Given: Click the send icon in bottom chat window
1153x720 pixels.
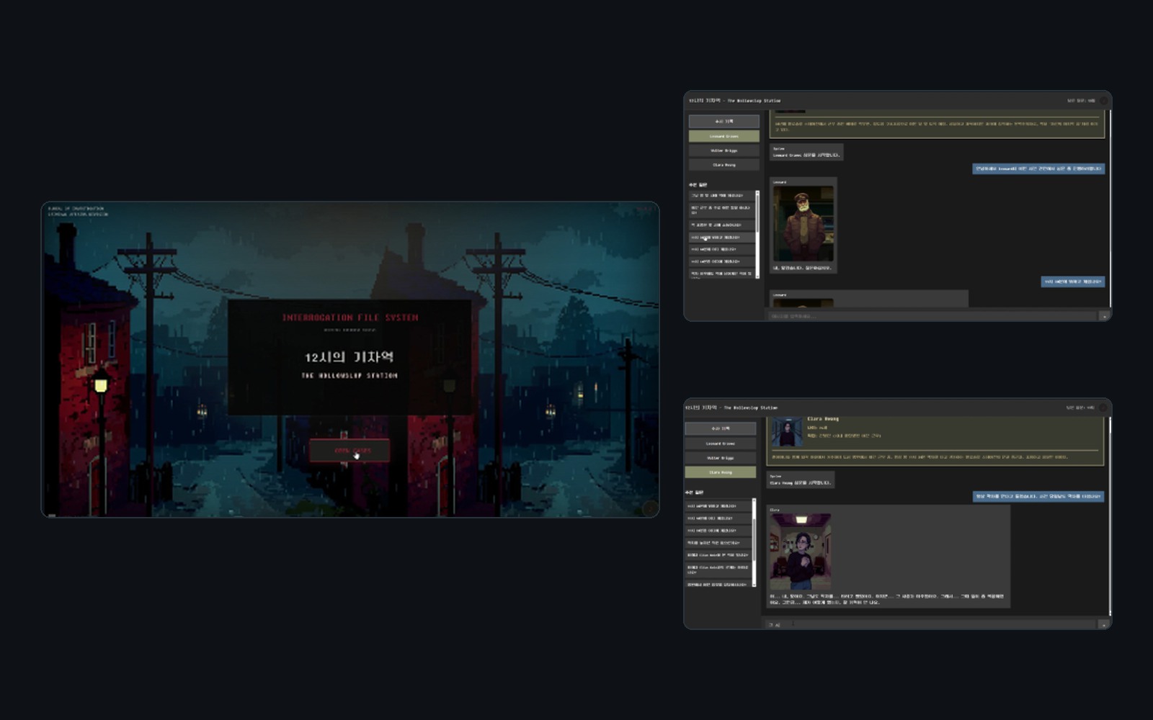Looking at the screenshot, I should [x=1104, y=625].
